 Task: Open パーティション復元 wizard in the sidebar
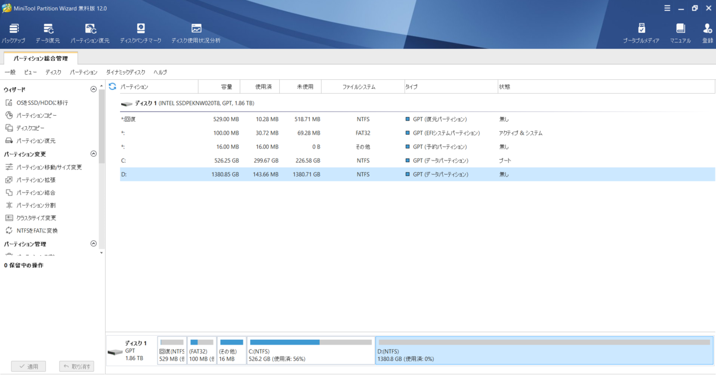[36, 141]
